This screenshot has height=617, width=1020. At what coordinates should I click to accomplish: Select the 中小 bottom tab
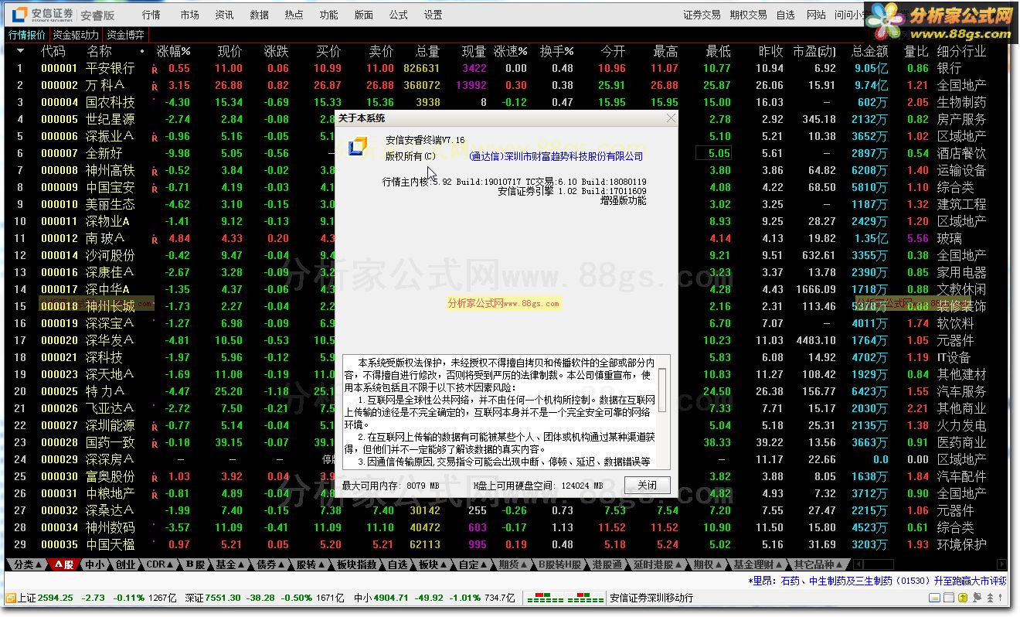pyautogui.click(x=96, y=564)
